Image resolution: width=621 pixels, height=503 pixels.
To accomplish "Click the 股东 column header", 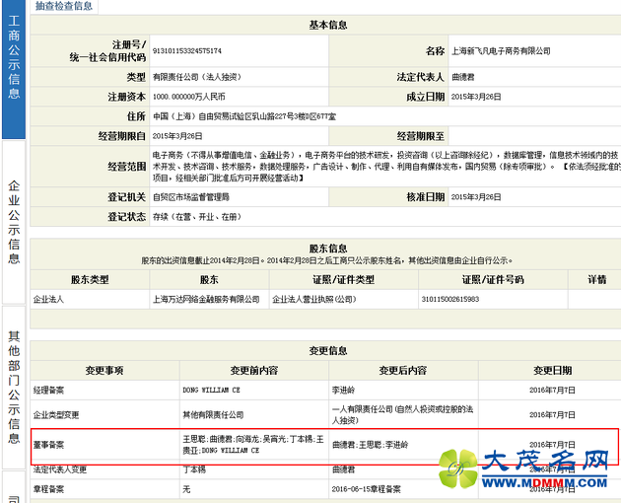I will (x=209, y=280).
